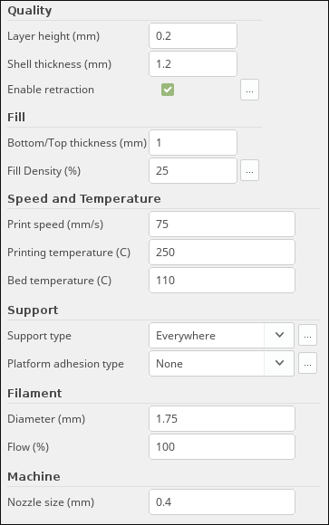Click the Enable retraction label

tap(51, 90)
